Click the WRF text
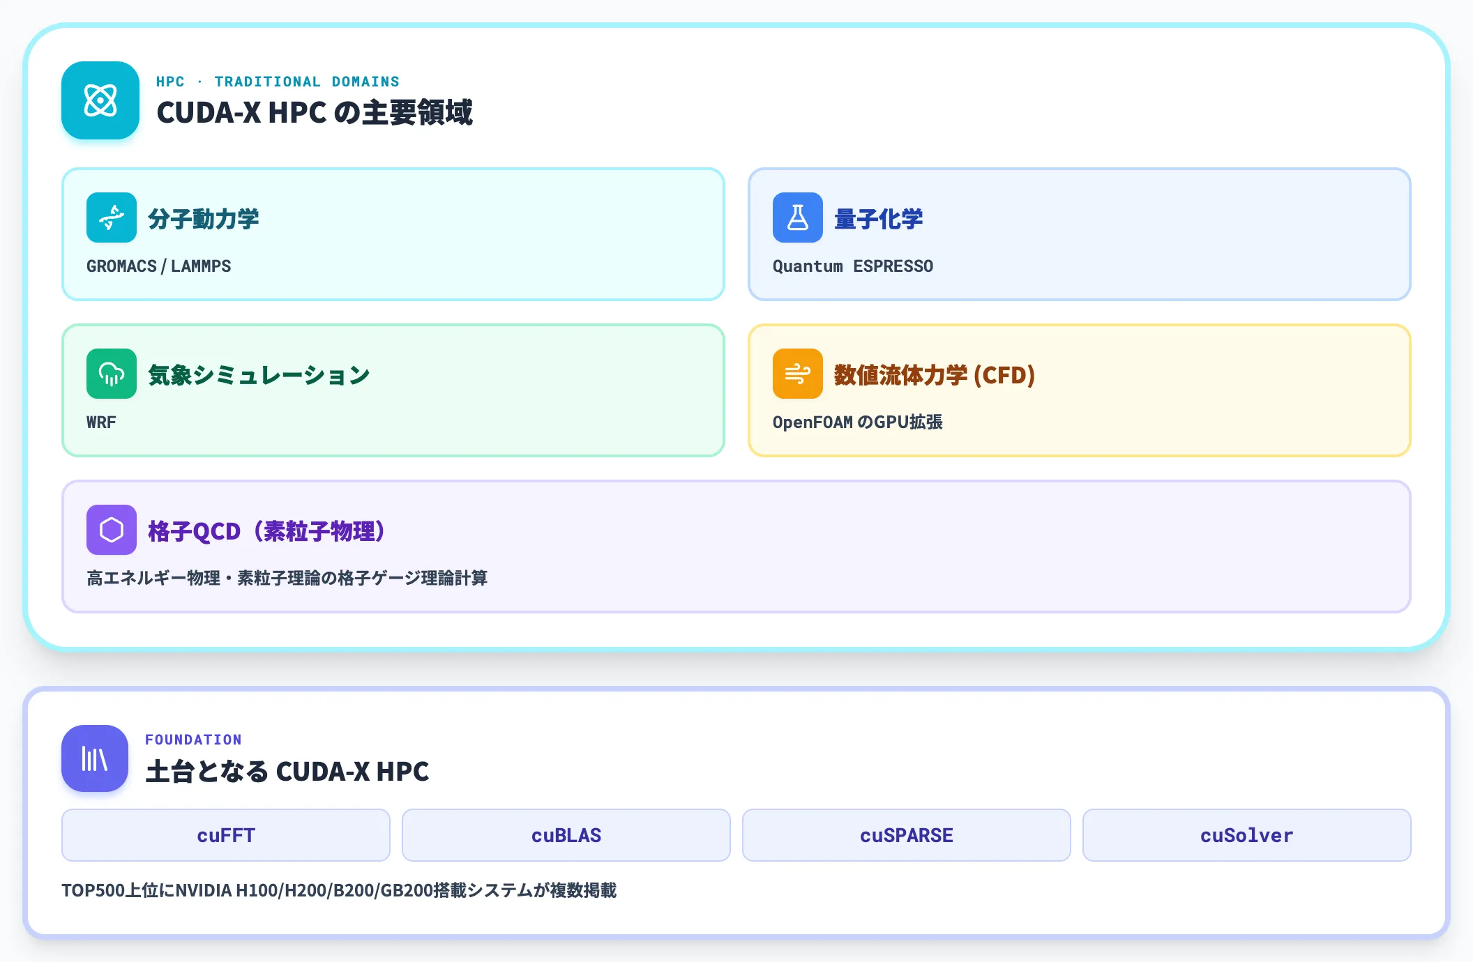 click(101, 422)
